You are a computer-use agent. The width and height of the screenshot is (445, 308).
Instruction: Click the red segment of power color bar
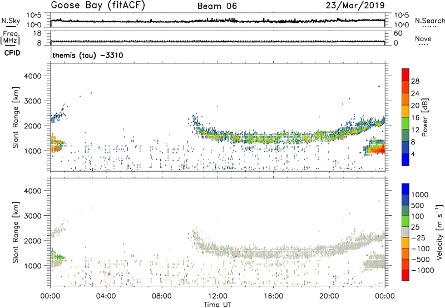406,74
